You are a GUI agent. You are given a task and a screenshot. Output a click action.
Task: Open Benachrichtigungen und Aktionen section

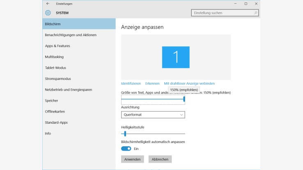(71, 35)
